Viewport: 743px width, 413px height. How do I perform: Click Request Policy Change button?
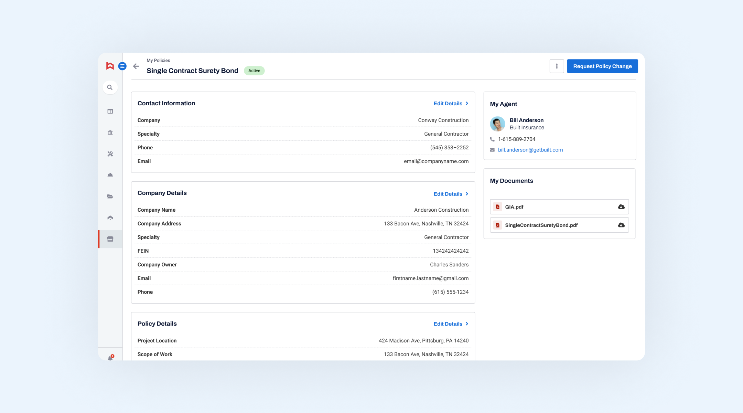tap(602, 66)
